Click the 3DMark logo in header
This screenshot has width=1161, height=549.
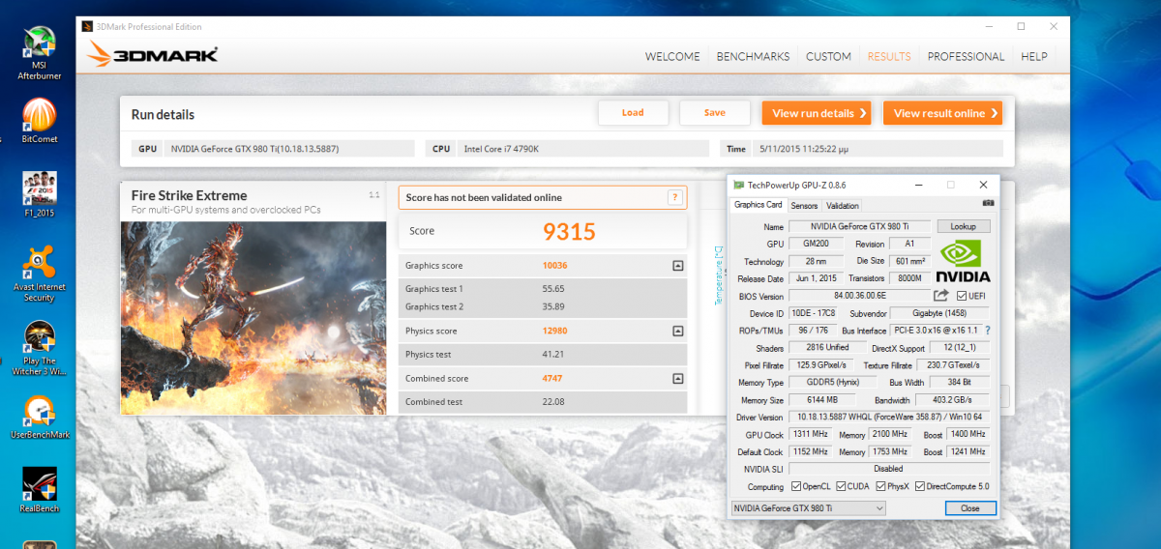click(152, 54)
